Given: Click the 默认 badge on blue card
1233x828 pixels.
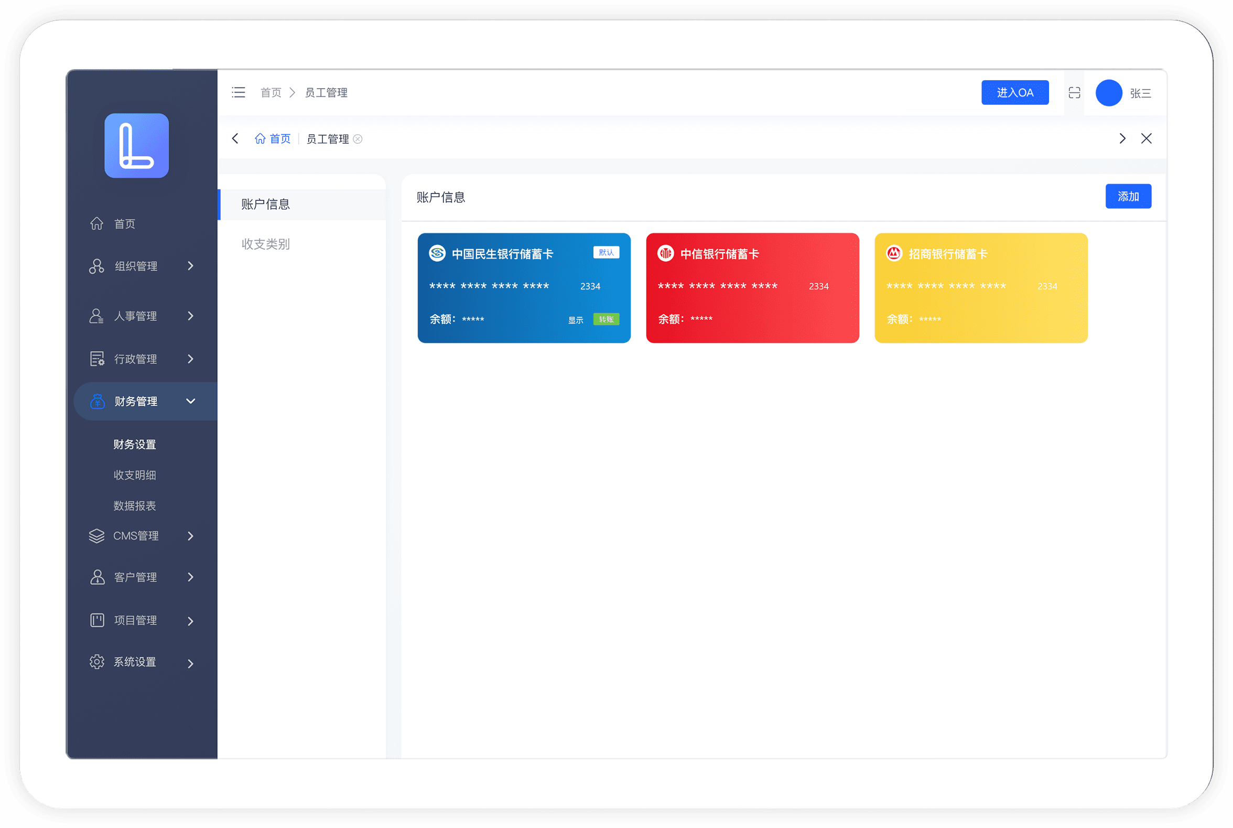Looking at the screenshot, I should [x=606, y=252].
